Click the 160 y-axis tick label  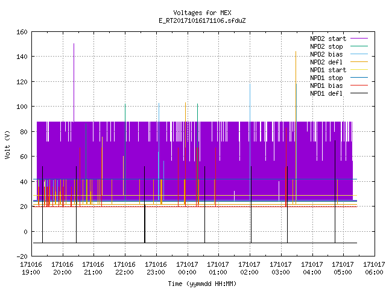coord(22,32)
